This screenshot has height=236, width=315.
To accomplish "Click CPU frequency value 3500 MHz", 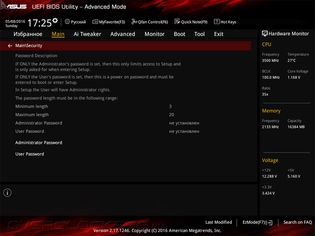I will click(270, 61).
